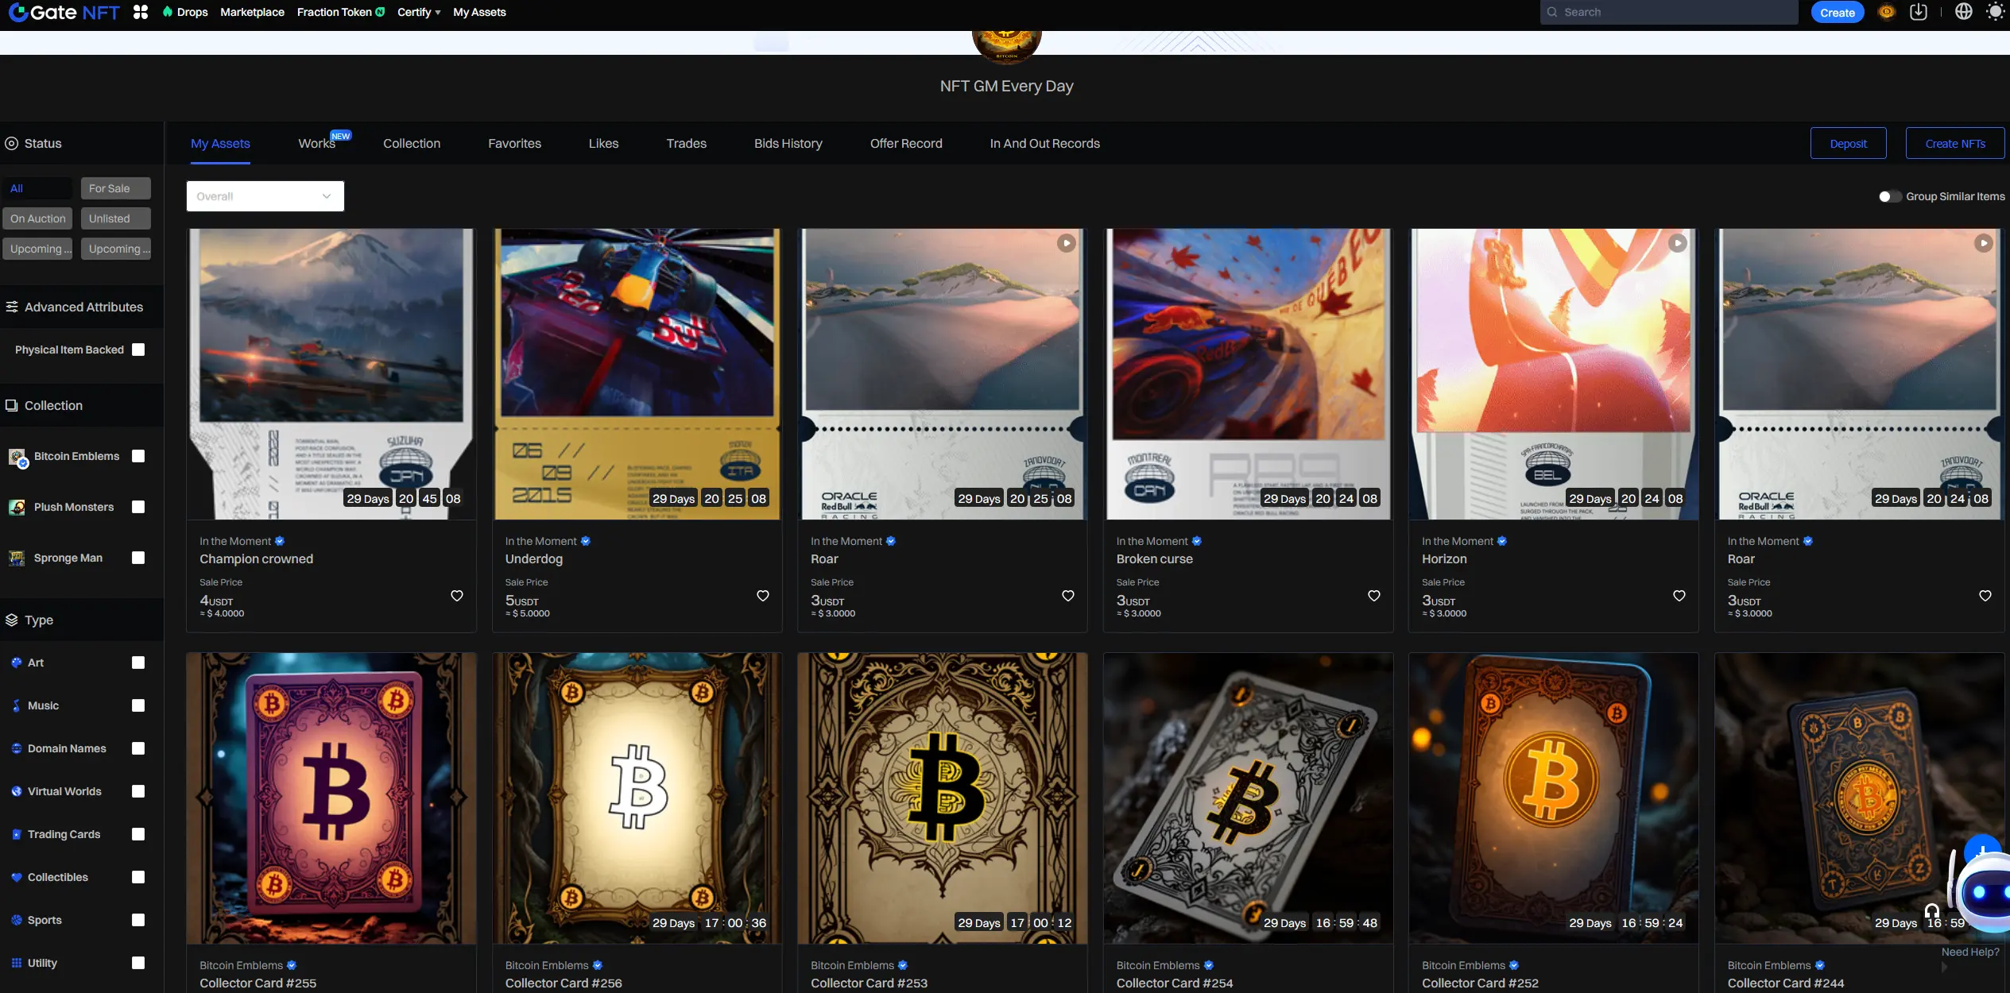Check the Spronge Man collection box
The width and height of the screenshot is (2010, 993).
pos(138,558)
